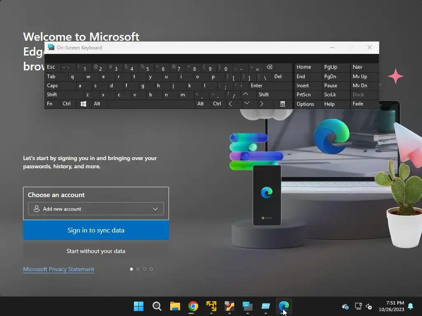Open the On-Screen Keyboard taskbar icon
422x316 pixels.
[247, 306]
